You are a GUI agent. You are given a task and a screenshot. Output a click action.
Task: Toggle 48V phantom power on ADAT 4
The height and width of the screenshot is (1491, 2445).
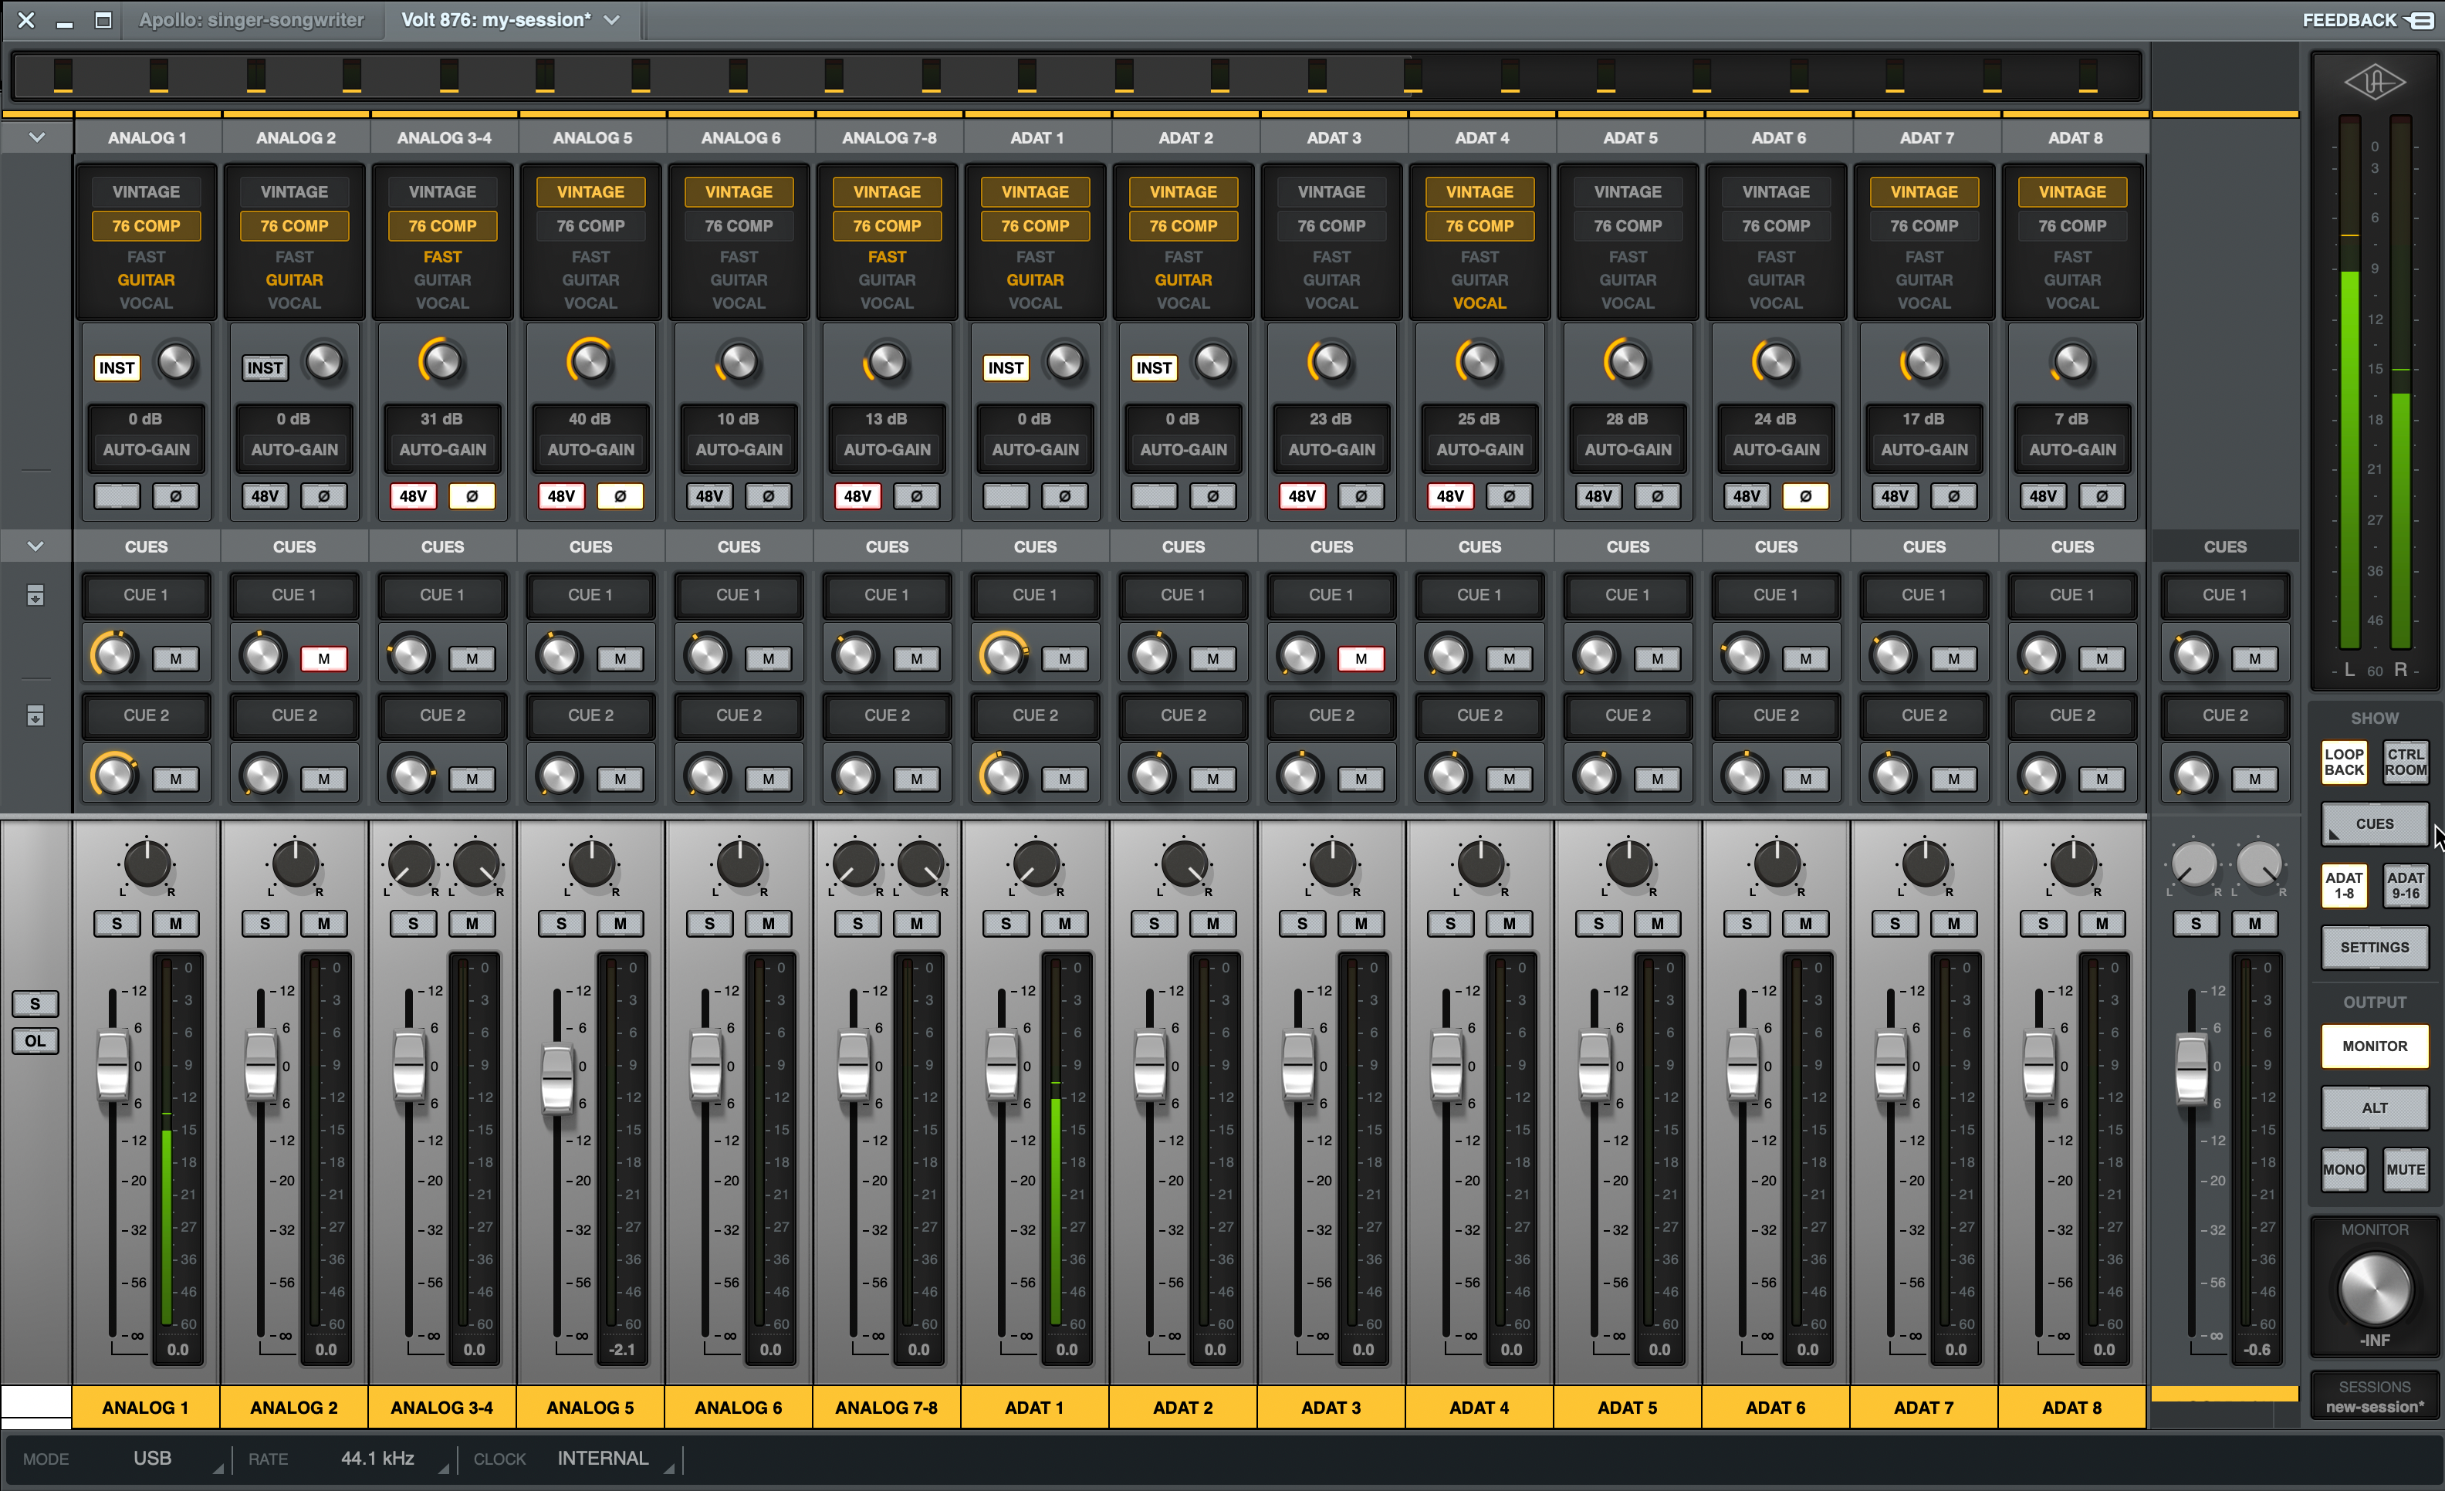coord(1449,496)
